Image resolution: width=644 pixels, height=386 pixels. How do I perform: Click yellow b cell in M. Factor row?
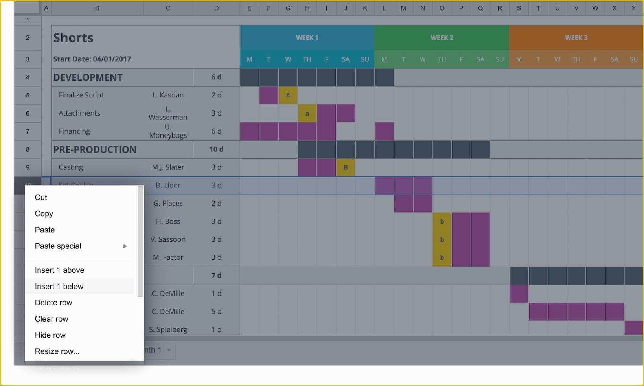[442, 258]
